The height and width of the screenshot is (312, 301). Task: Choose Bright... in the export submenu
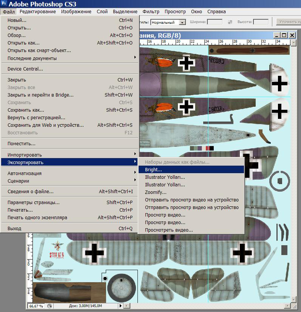click(191, 170)
